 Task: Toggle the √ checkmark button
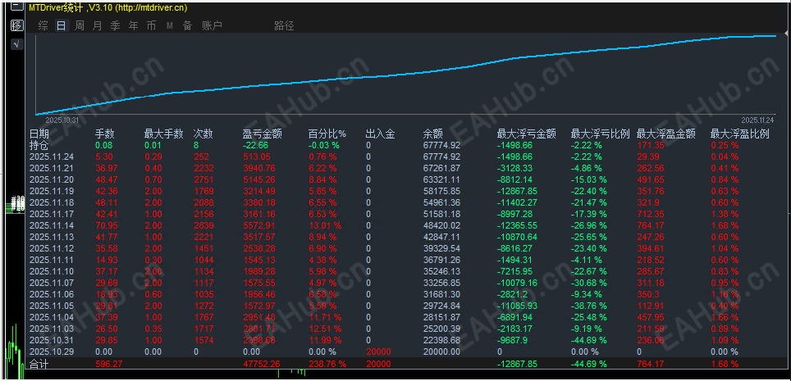17,44
